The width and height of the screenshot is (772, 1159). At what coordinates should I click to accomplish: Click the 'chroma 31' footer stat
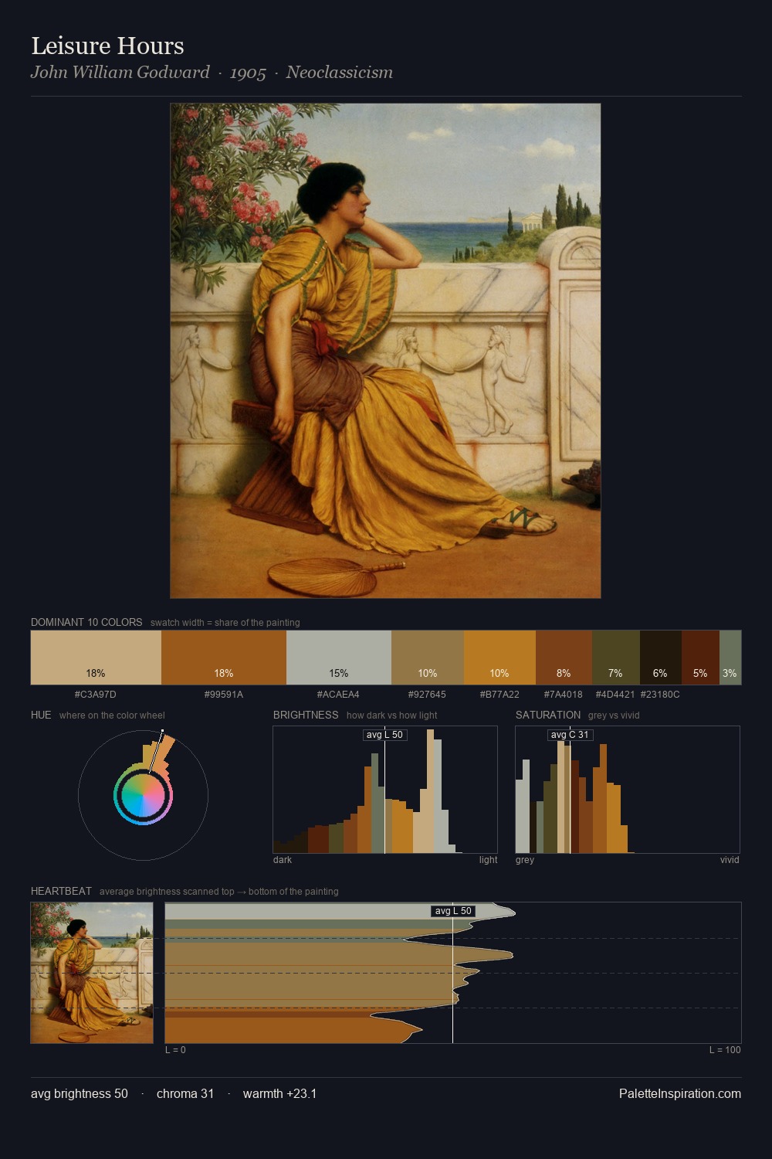pyautogui.click(x=185, y=1093)
